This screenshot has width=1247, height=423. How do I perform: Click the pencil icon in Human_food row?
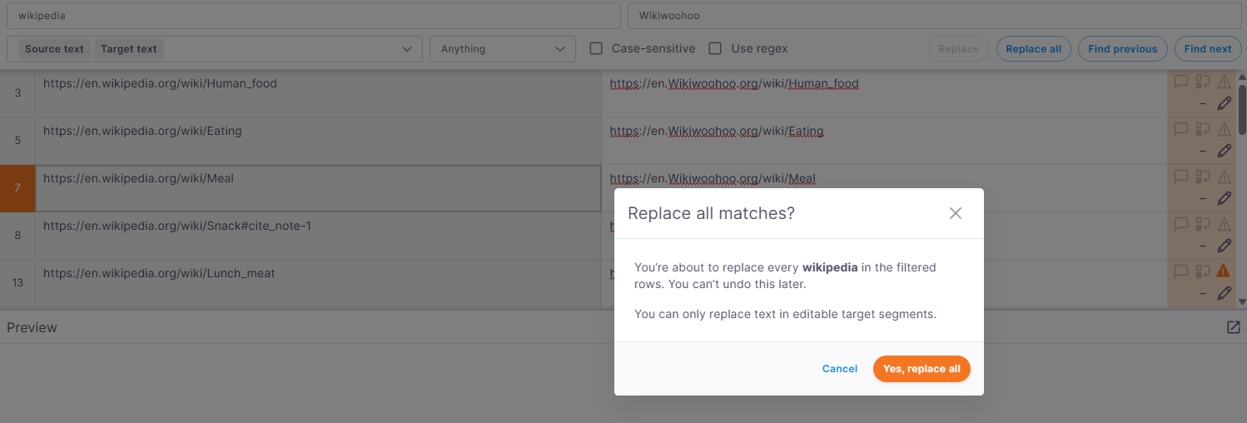1224,104
